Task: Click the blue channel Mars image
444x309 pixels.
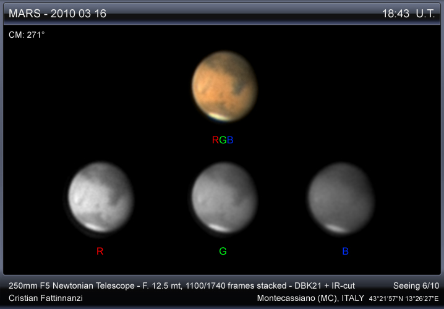Action: 341,198
